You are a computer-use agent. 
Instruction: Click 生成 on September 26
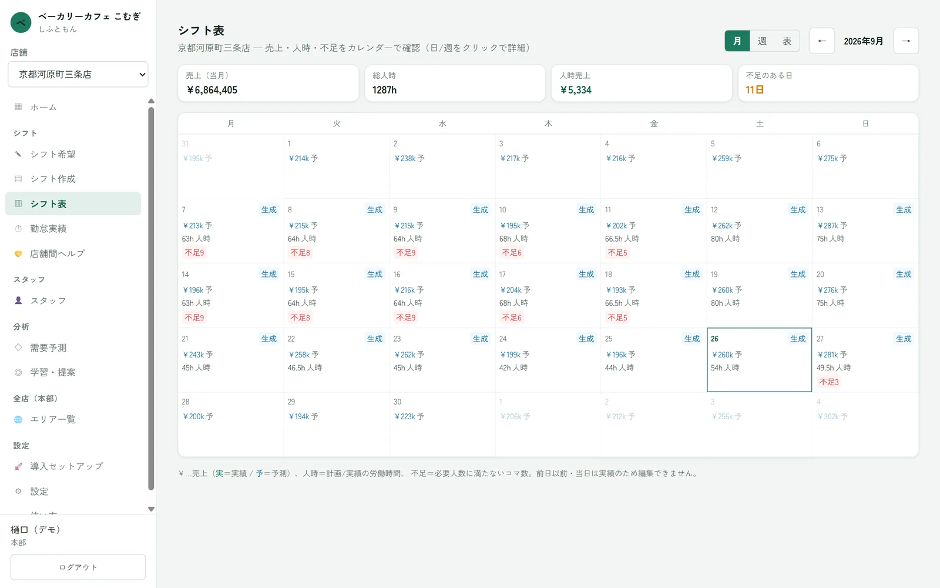click(798, 339)
